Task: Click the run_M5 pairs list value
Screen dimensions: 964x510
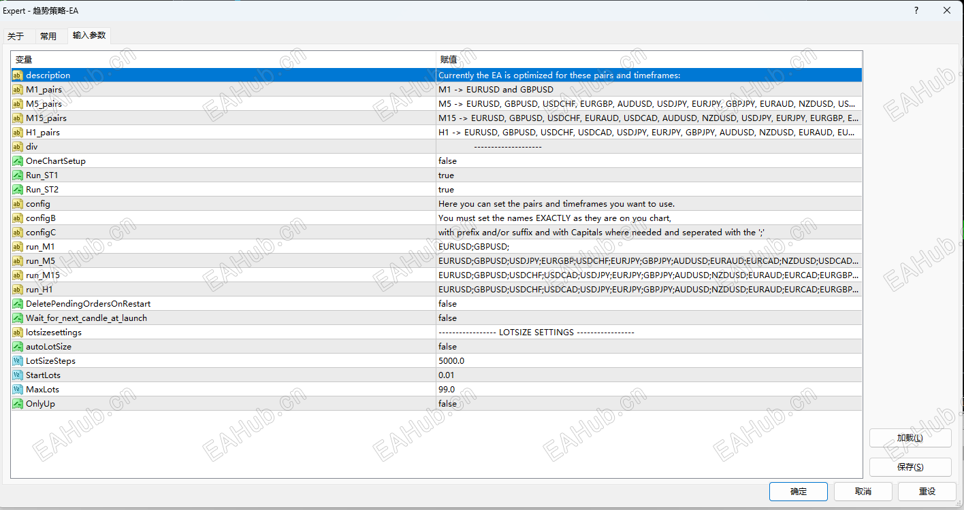Action: coord(649,261)
